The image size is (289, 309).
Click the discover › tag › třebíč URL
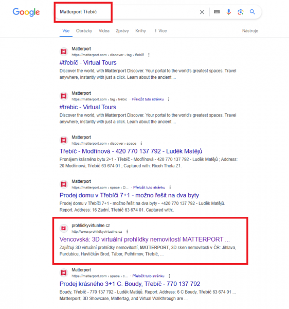108,55
